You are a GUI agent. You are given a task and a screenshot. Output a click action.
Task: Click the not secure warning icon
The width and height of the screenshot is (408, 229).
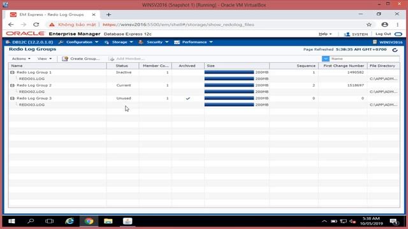pyautogui.click(x=52, y=24)
